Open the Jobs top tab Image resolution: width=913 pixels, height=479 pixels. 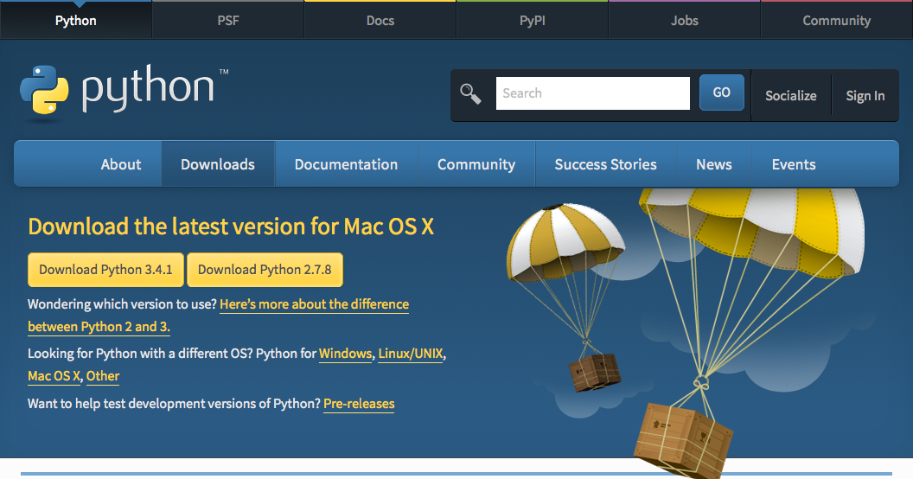684,21
